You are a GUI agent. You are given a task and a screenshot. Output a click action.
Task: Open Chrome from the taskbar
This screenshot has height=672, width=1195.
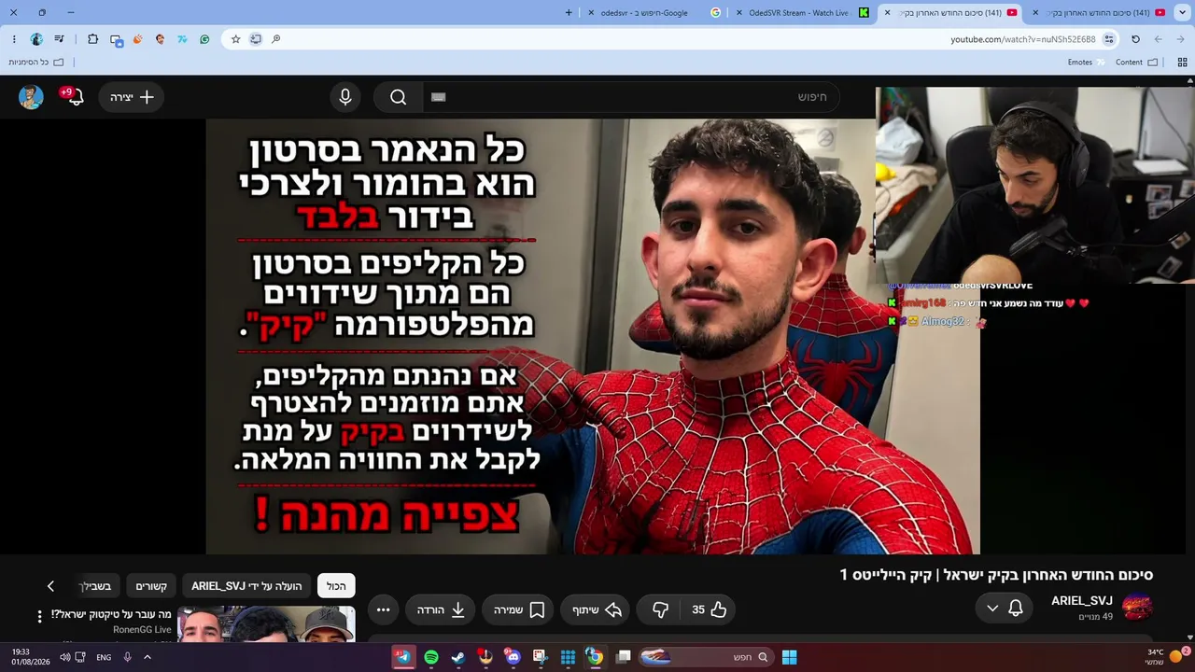pyautogui.click(x=595, y=657)
